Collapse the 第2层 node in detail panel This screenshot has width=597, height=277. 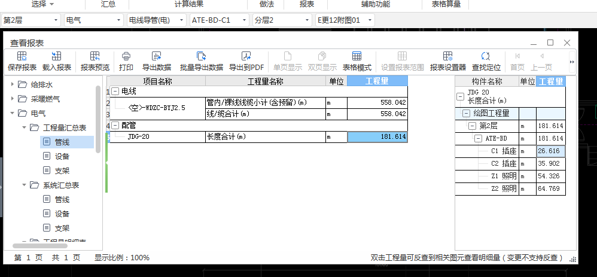(472, 126)
